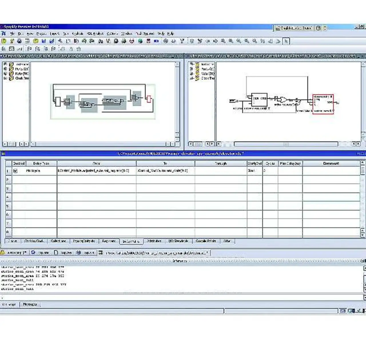Expand Nets node in right schematic tree

(191, 74)
